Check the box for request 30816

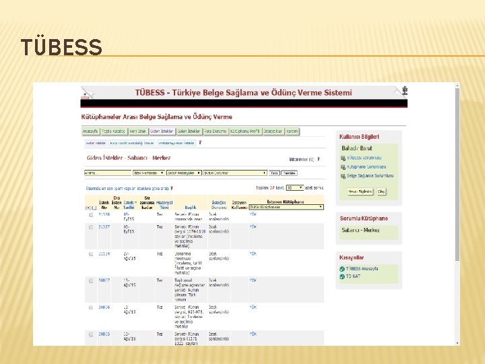click(x=91, y=307)
